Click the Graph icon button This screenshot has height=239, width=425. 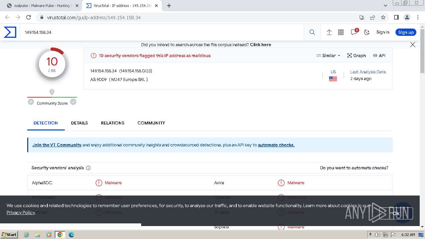click(x=356, y=55)
